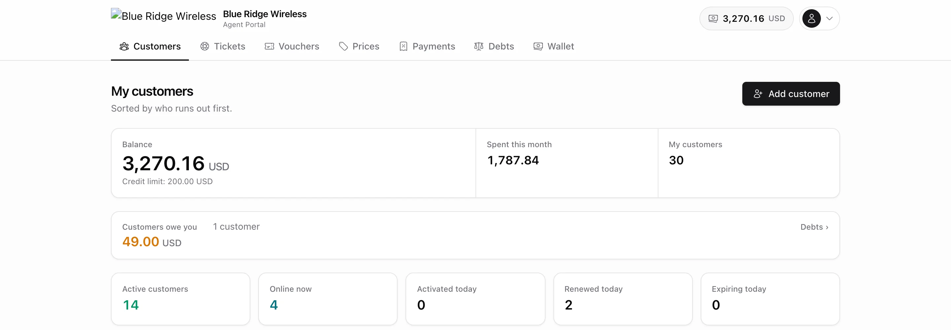951x330 pixels.
Task: Click the Spent this month value 1,787.84
Action: pos(513,160)
